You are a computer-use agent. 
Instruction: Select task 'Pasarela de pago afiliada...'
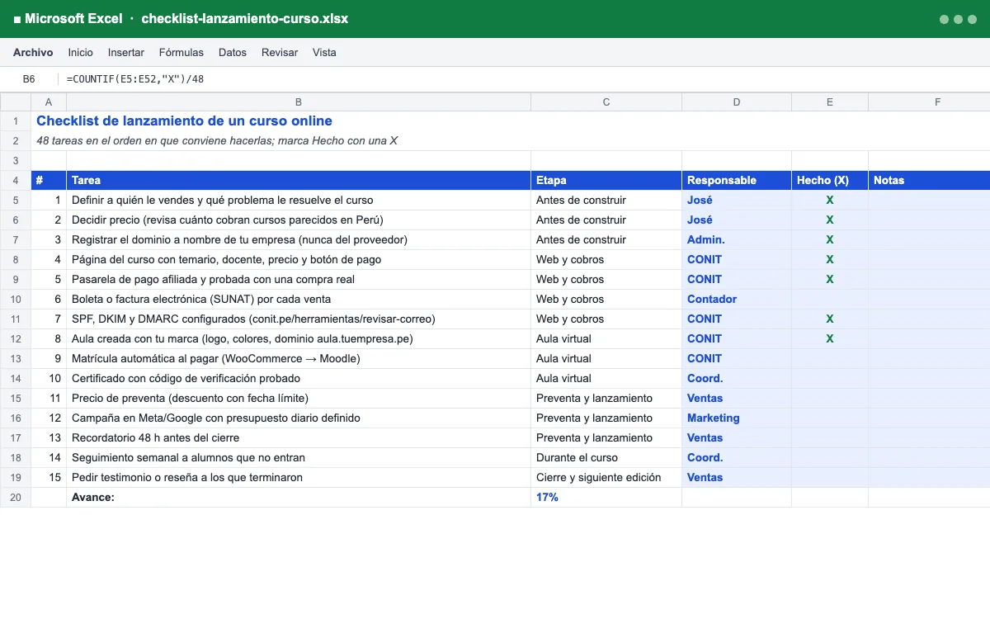299,279
